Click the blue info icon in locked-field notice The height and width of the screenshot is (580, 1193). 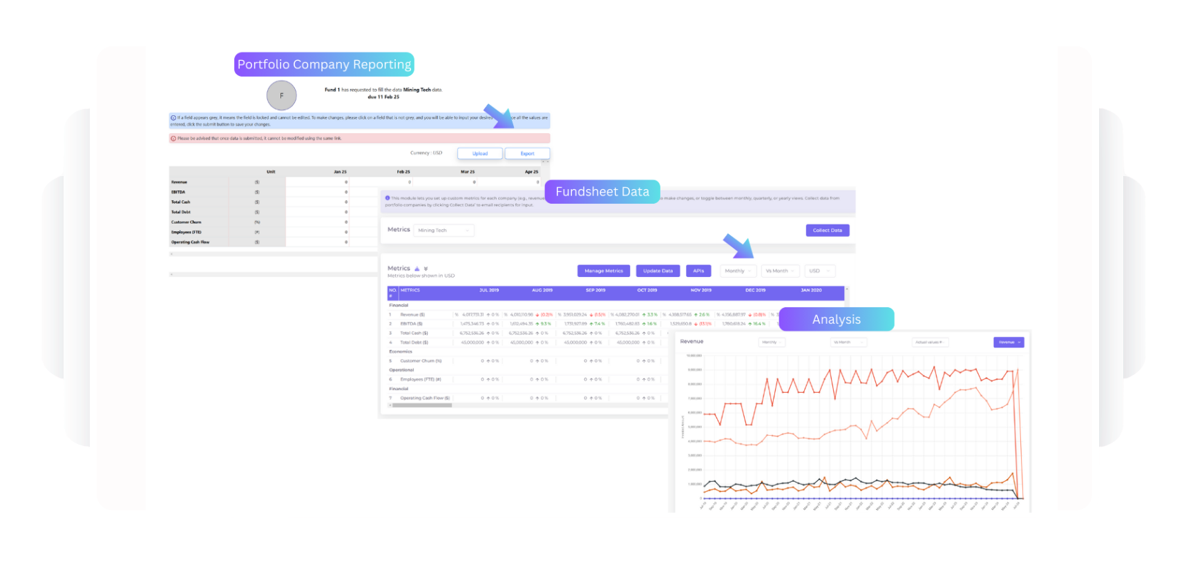click(x=173, y=118)
